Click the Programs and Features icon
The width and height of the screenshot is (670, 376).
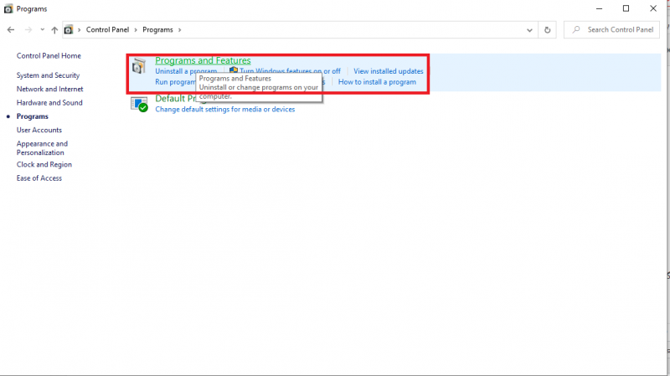(x=139, y=67)
